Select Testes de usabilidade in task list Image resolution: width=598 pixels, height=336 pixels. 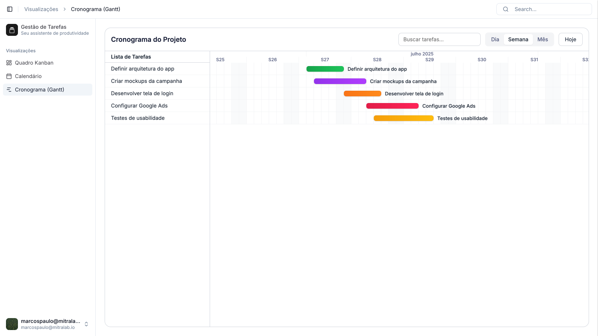pos(138,118)
